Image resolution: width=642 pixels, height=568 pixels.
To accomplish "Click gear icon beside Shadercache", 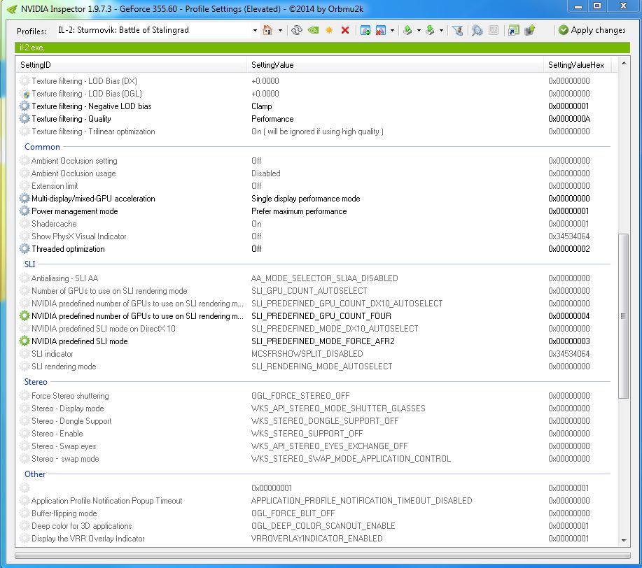I will pyautogui.click(x=25, y=224).
